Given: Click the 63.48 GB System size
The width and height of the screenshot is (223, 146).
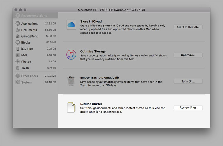Looking at the screenshot, I should click(50, 82).
